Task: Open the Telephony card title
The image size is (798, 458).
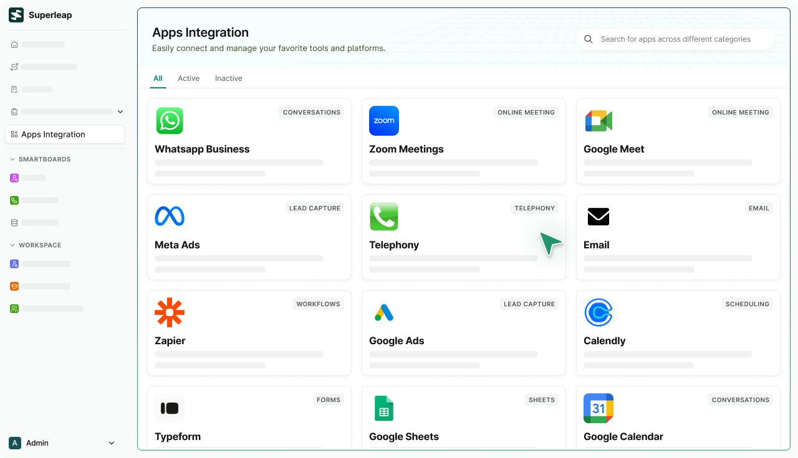Action: click(394, 245)
